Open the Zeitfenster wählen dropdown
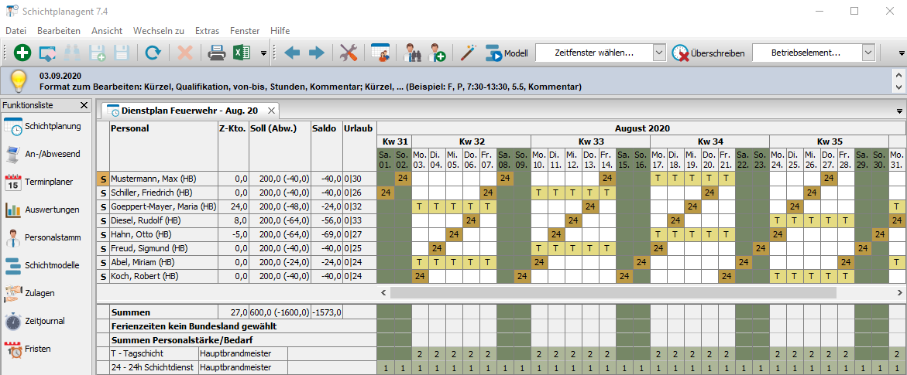The image size is (907, 375). click(658, 53)
